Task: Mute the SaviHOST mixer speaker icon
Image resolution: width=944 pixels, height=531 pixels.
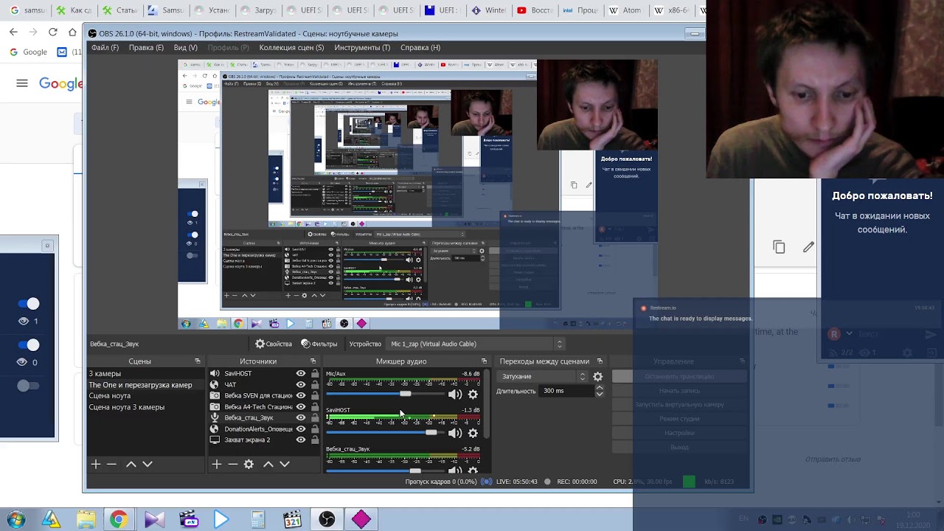Action: pos(455,433)
